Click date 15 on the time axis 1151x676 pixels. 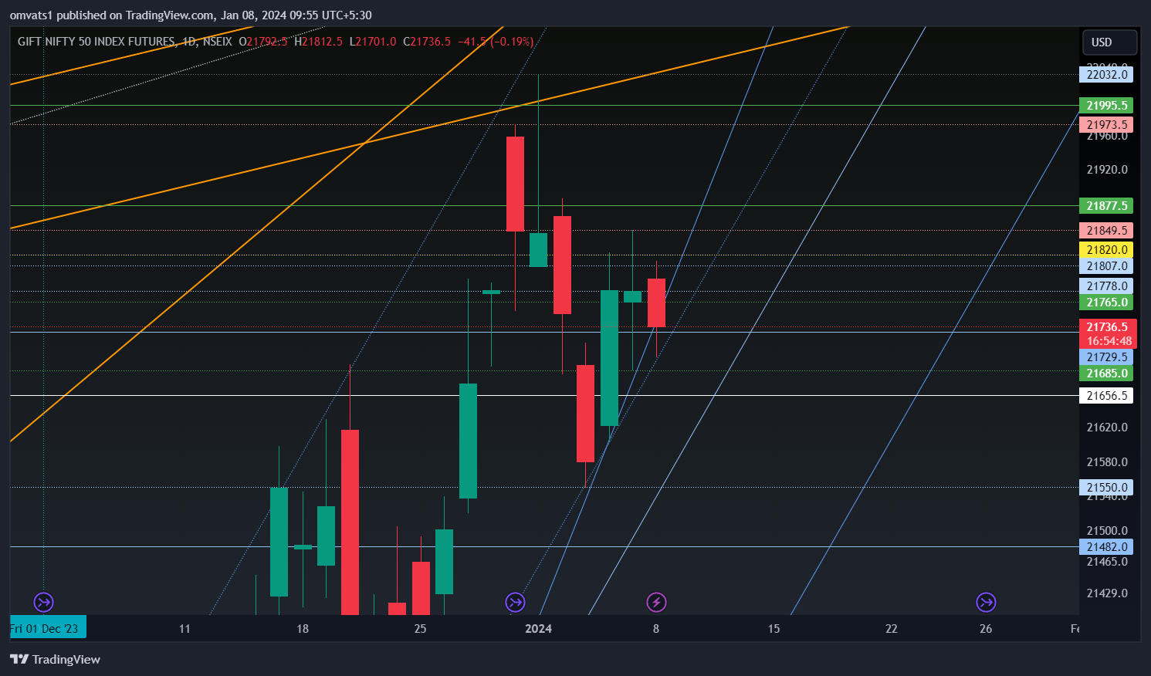click(774, 629)
